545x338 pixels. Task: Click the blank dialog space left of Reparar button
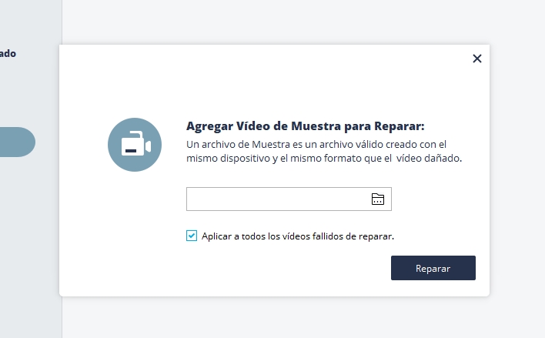pyautogui.click(x=293, y=268)
